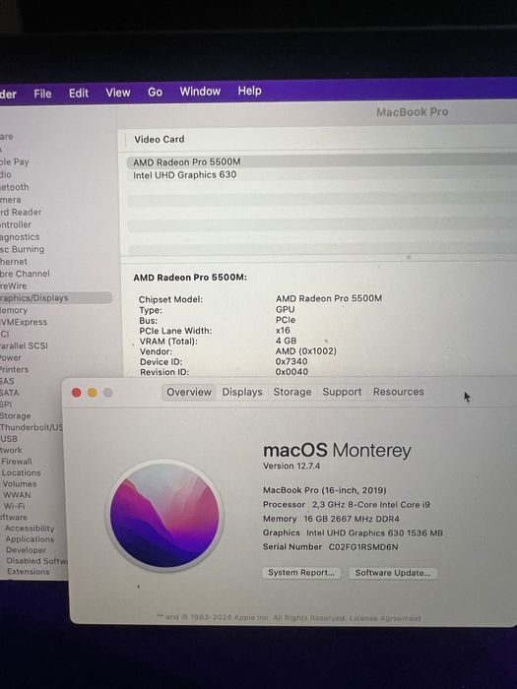Viewport: 517px width, 689px height.
Task: Select Bluetooth in the sidebar
Action: click(15, 187)
